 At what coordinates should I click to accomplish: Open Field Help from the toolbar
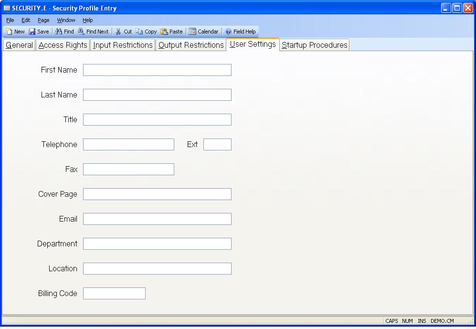(241, 31)
